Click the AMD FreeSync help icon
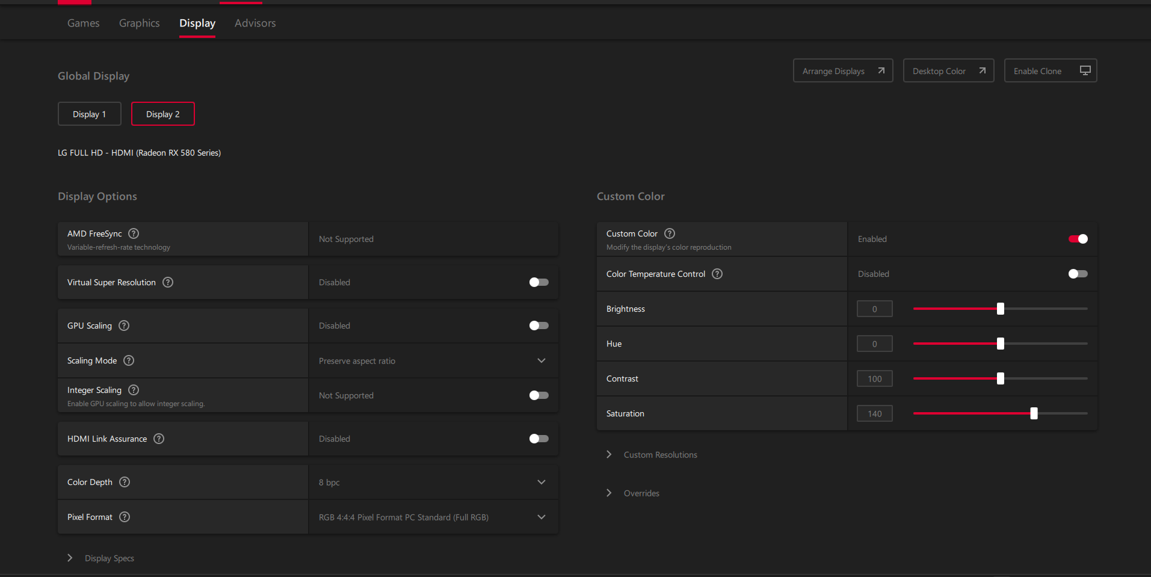 tap(134, 233)
